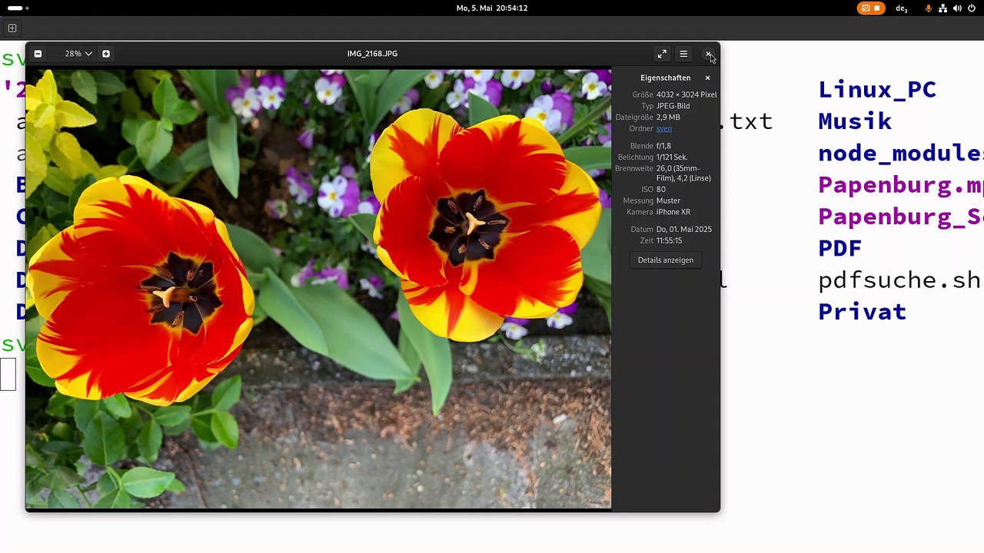The height and width of the screenshot is (553, 984).
Task: Close the Eigenschaften properties panel
Action: tap(708, 78)
